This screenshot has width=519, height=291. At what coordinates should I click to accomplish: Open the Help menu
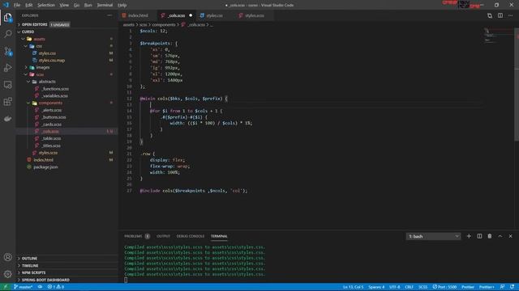click(x=122, y=5)
